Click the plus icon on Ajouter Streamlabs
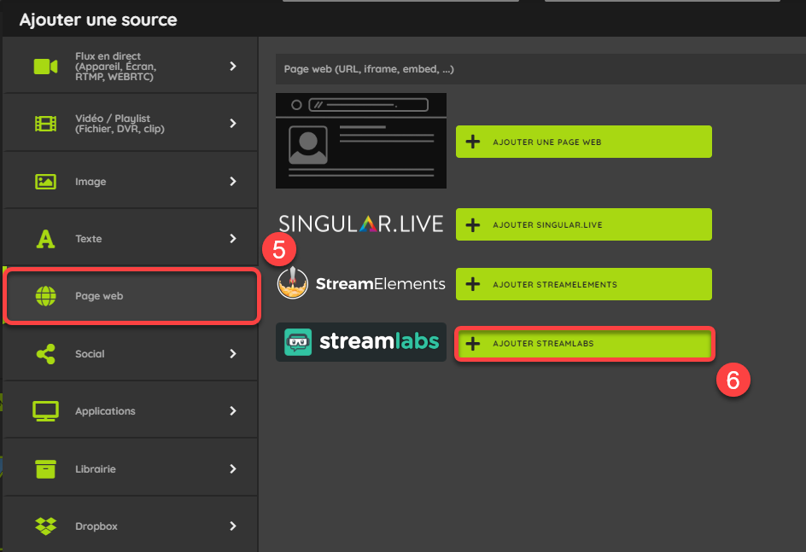The width and height of the screenshot is (806, 552). click(x=472, y=344)
